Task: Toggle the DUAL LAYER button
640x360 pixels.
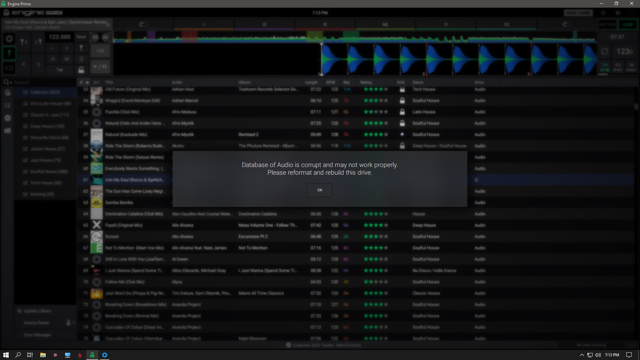Action: 578,13
